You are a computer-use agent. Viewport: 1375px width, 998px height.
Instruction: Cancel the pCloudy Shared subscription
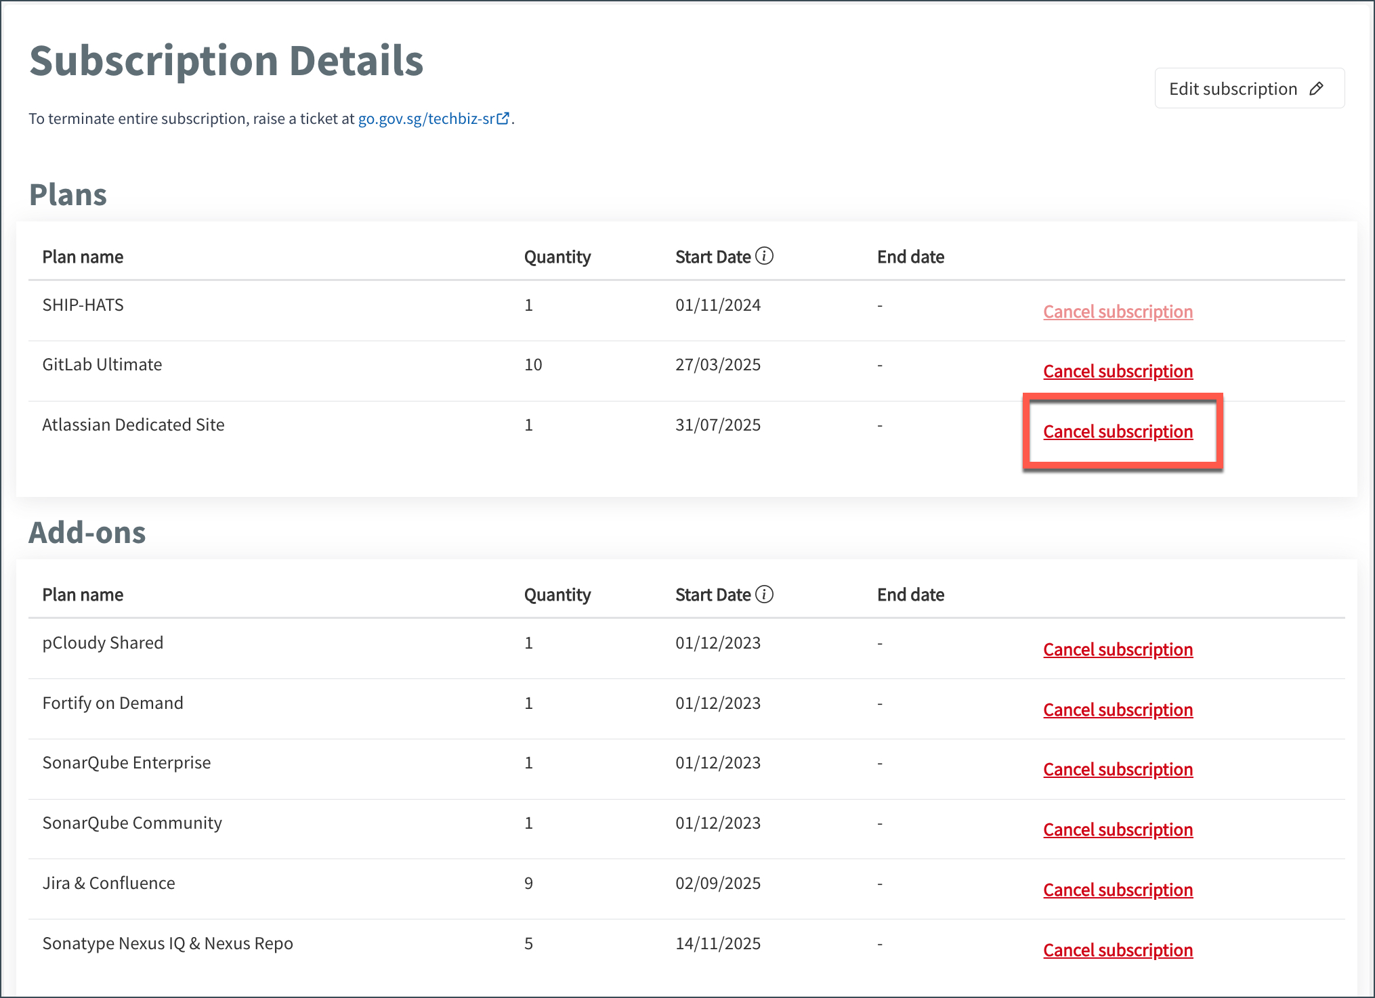1118,649
